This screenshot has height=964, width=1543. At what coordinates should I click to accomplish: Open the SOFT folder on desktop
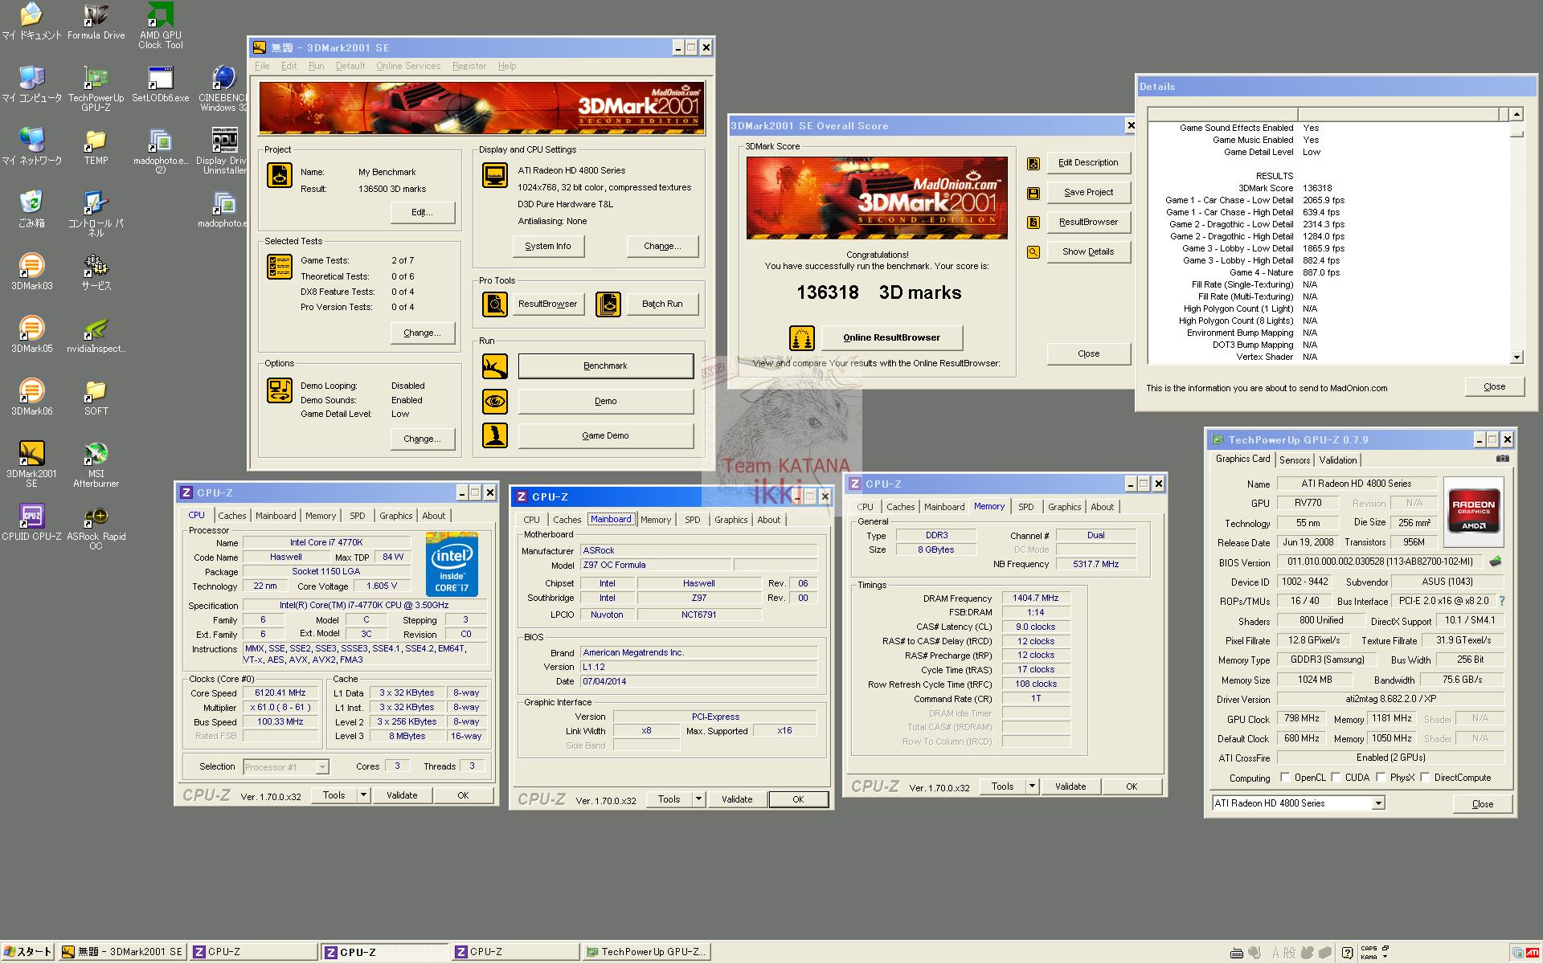click(x=96, y=397)
